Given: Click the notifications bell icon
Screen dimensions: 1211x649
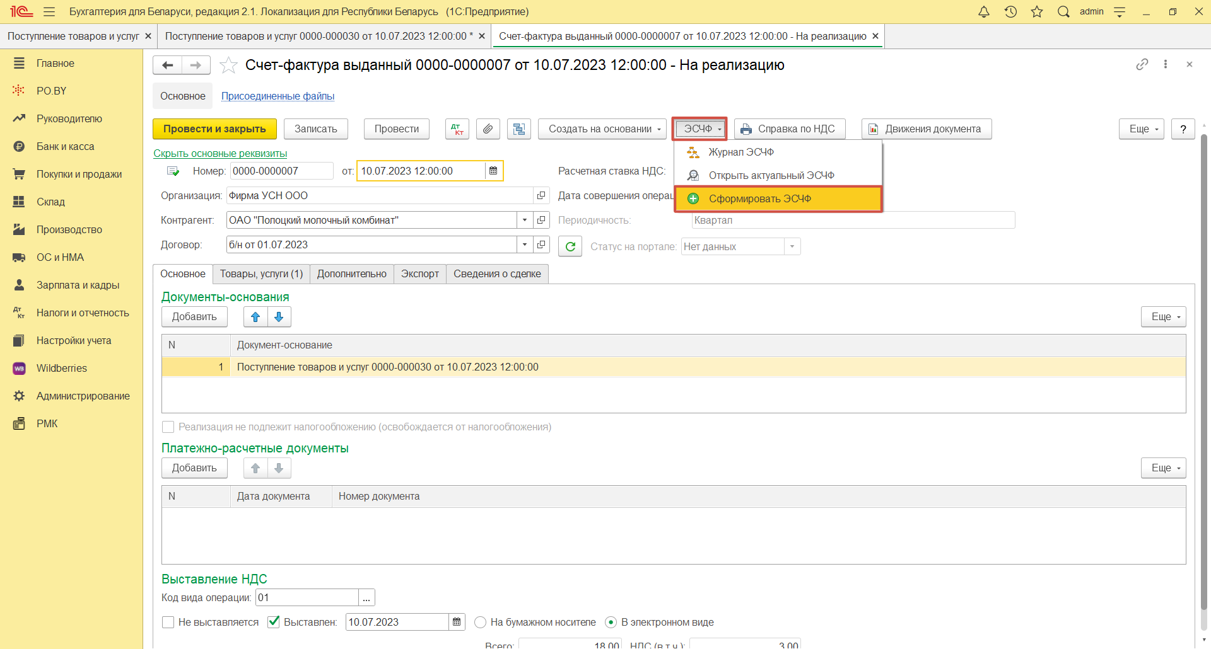Looking at the screenshot, I should point(983,12).
